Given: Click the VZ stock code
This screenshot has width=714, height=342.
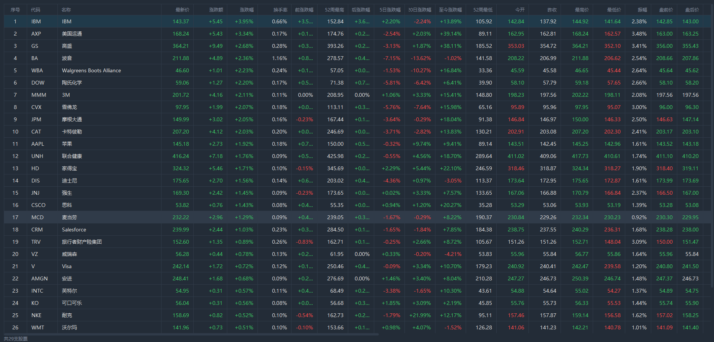Looking at the screenshot, I should [34, 254].
